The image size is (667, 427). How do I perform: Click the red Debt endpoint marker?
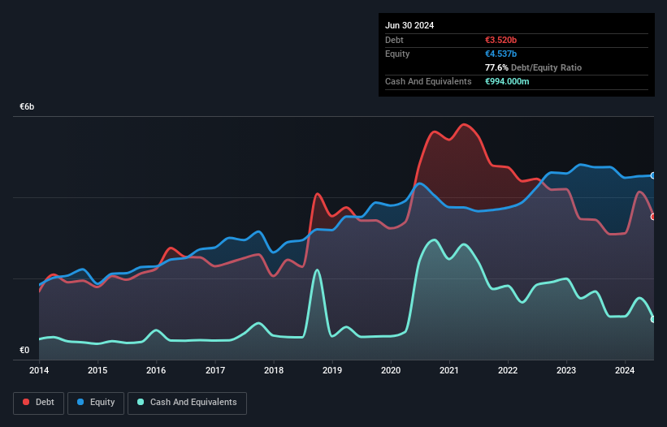(x=653, y=217)
